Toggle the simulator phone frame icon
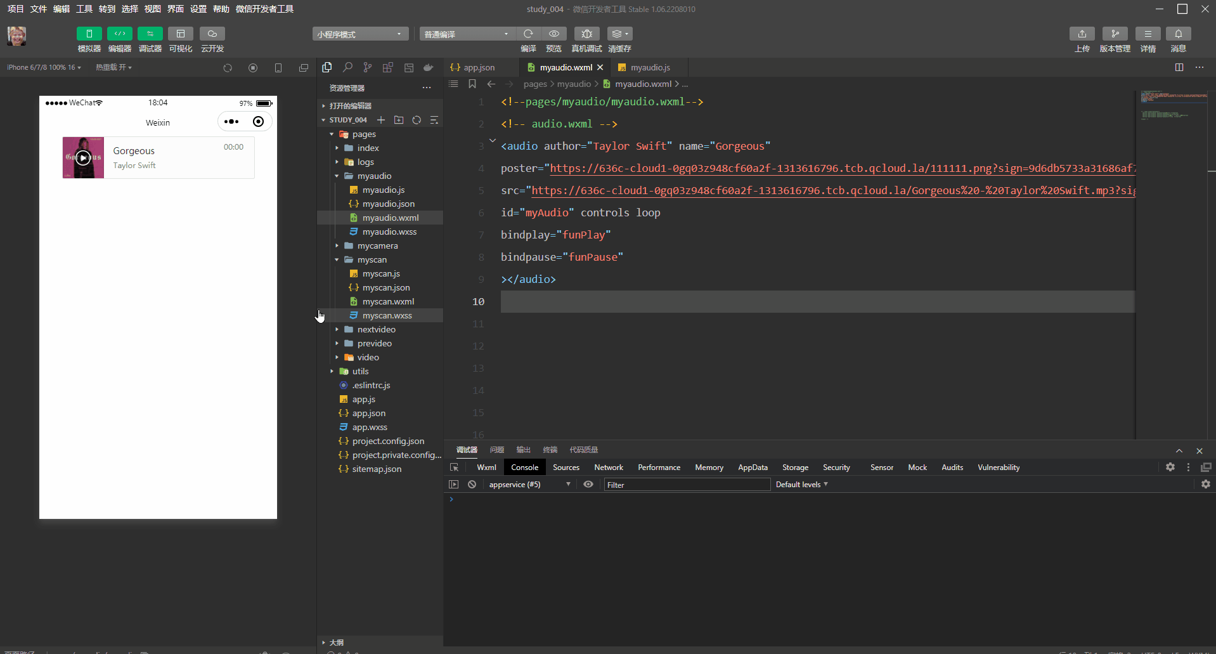Viewport: 1216px width, 654px height. click(278, 68)
